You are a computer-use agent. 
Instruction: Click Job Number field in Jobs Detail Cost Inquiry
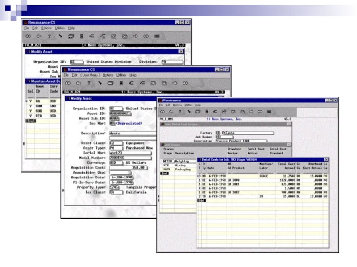(x=224, y=137)
